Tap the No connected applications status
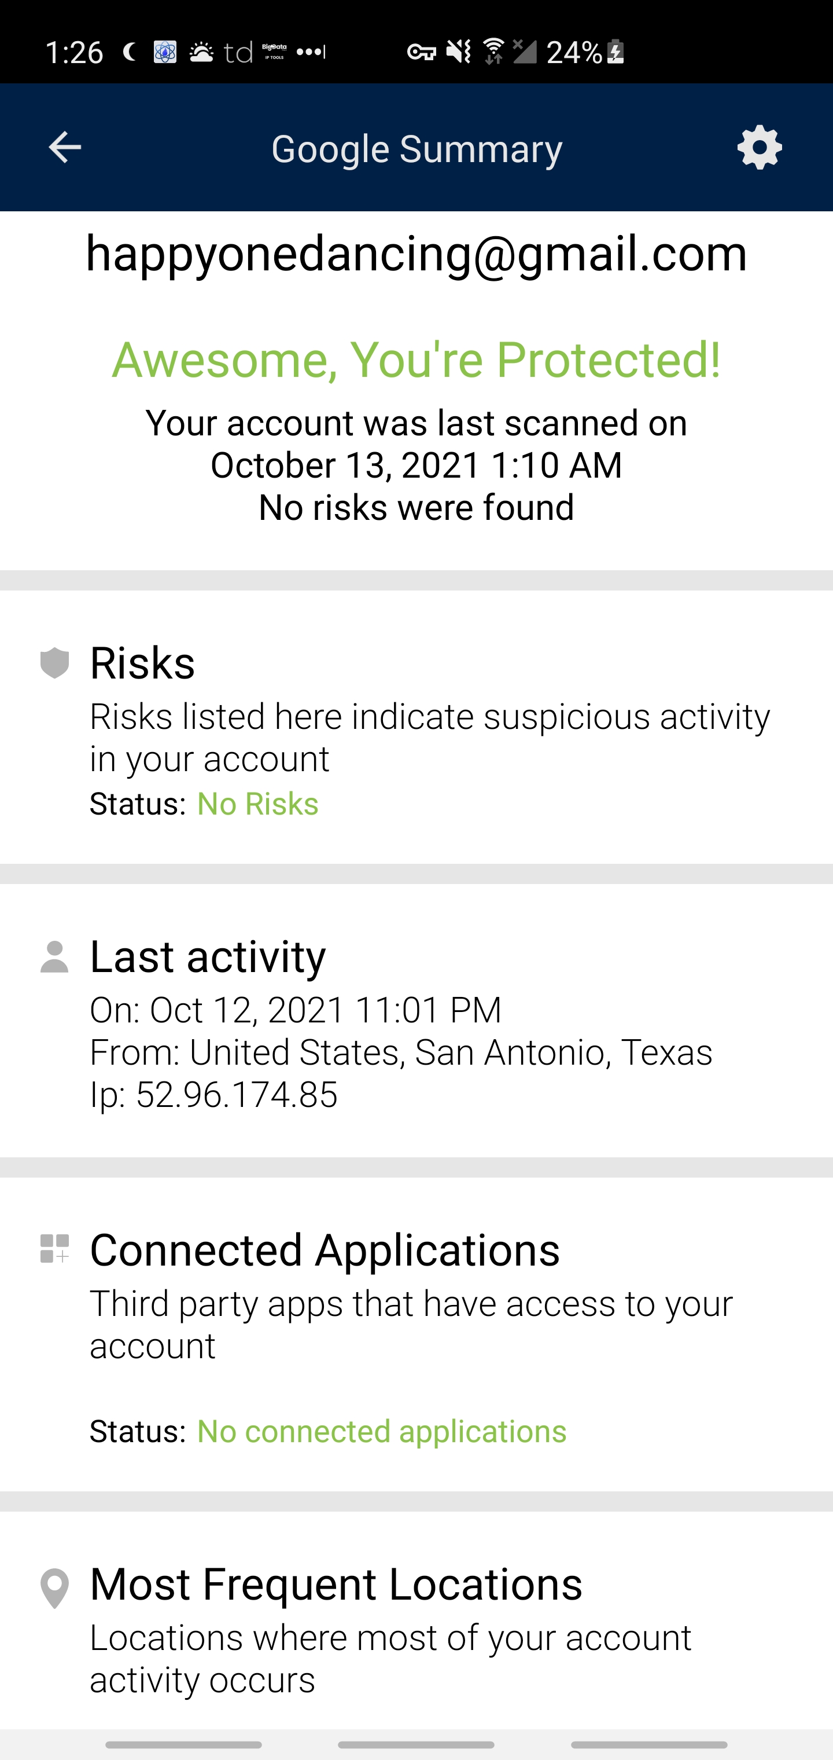This screenshot has width=833, height=1760. [382, 1431]
